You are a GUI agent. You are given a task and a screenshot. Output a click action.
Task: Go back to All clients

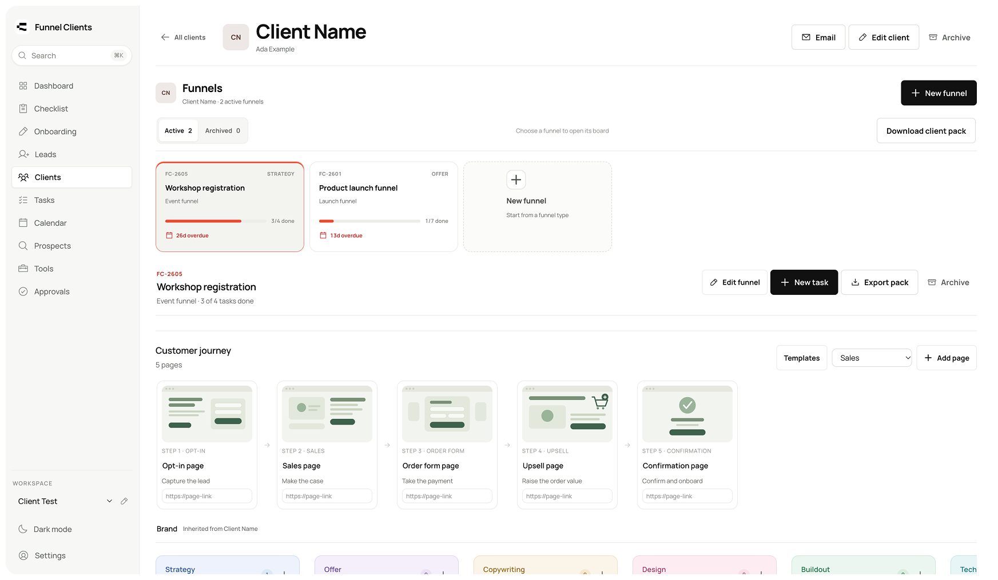click(x=183, y=37)
